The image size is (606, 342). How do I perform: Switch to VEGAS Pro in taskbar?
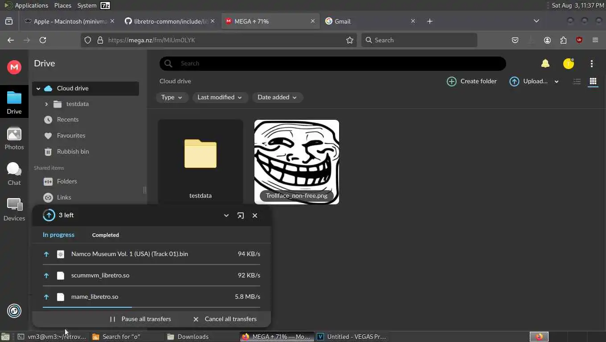coord(352,337)
